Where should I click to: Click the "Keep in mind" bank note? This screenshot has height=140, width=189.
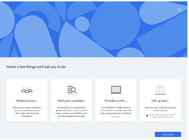tap(162, 116)
